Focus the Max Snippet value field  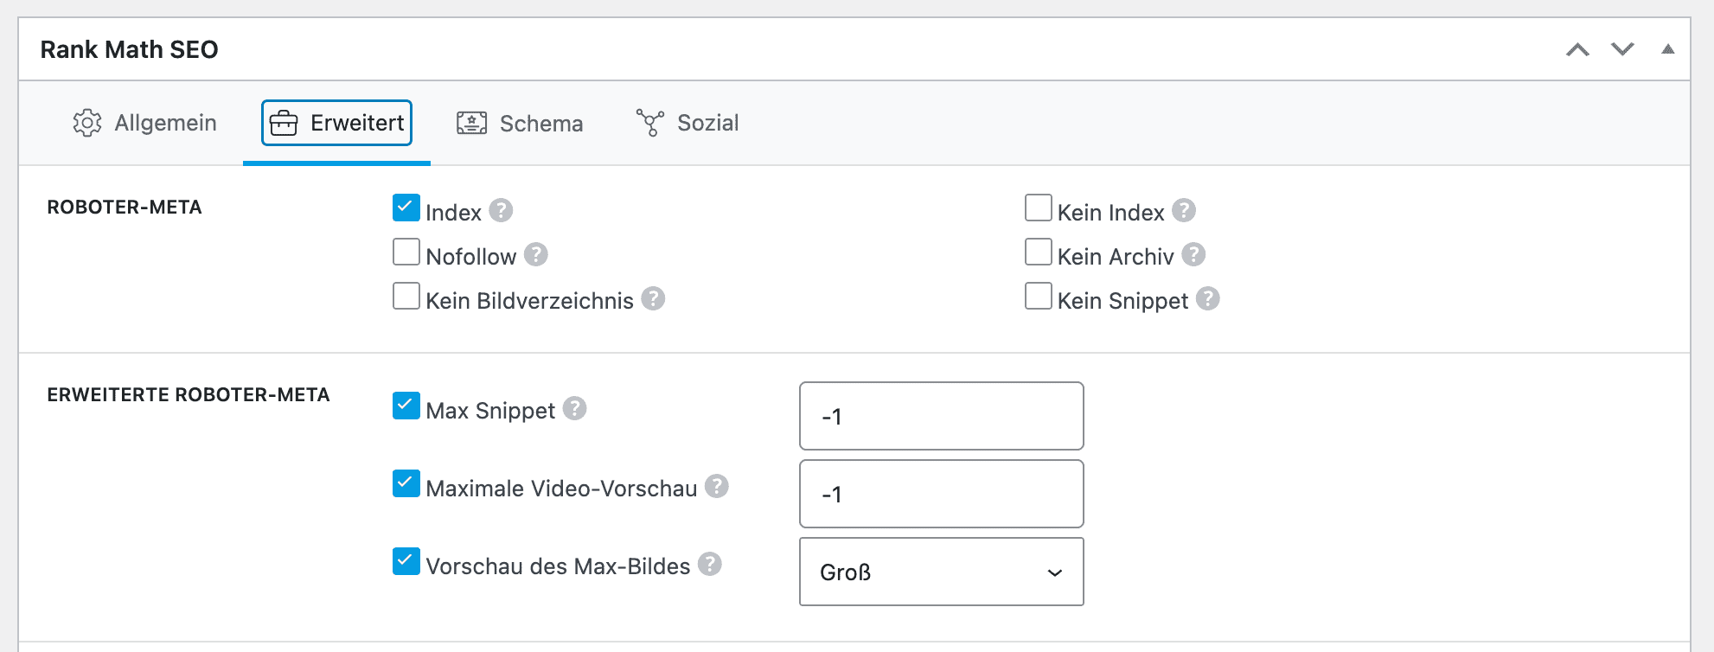pyautogui.click(x=942, y=416)
